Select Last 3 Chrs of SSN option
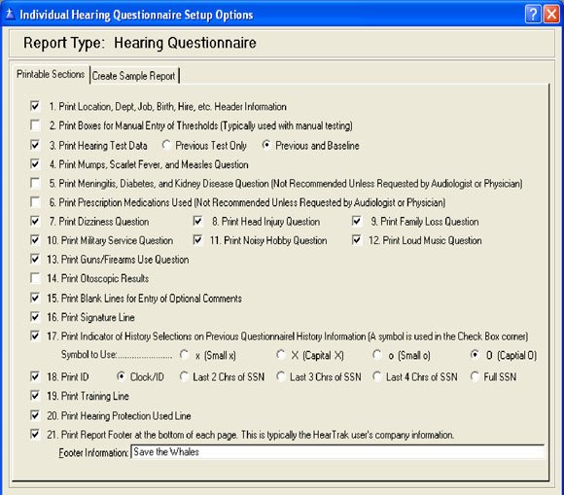The image size is (564, 495). click(281, 376)
